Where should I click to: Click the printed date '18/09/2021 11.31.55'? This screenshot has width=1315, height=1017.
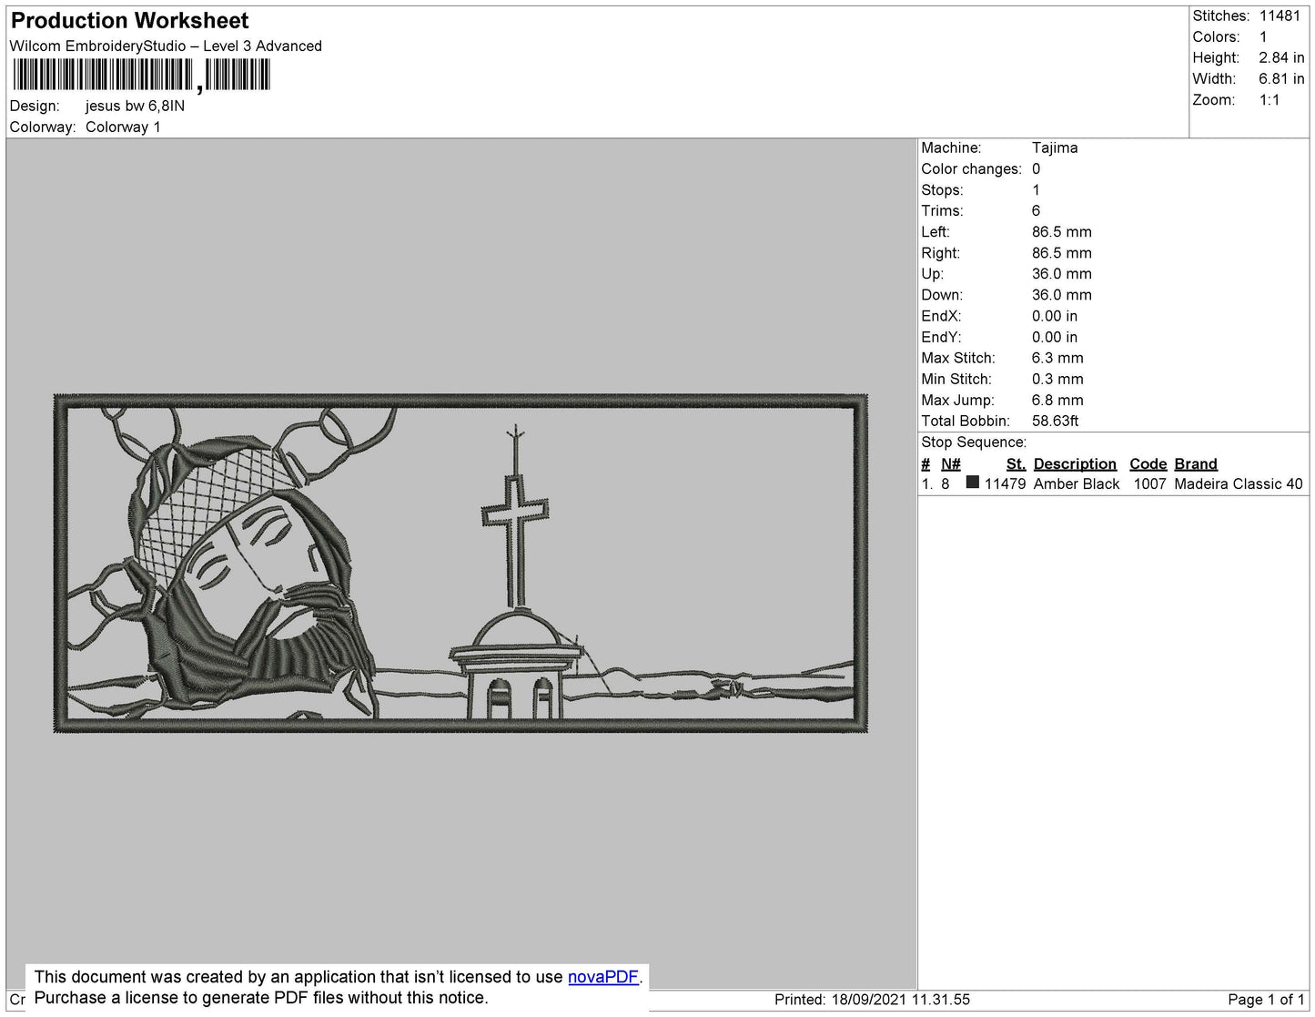[x=900, y=999]
